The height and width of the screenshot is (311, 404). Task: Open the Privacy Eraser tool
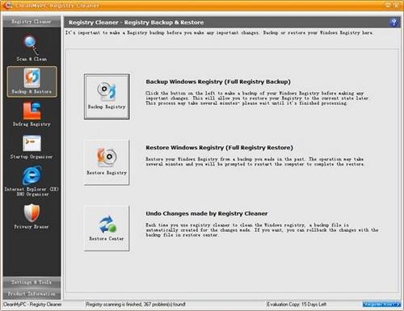pyautogui.click(x=32, y=216)
